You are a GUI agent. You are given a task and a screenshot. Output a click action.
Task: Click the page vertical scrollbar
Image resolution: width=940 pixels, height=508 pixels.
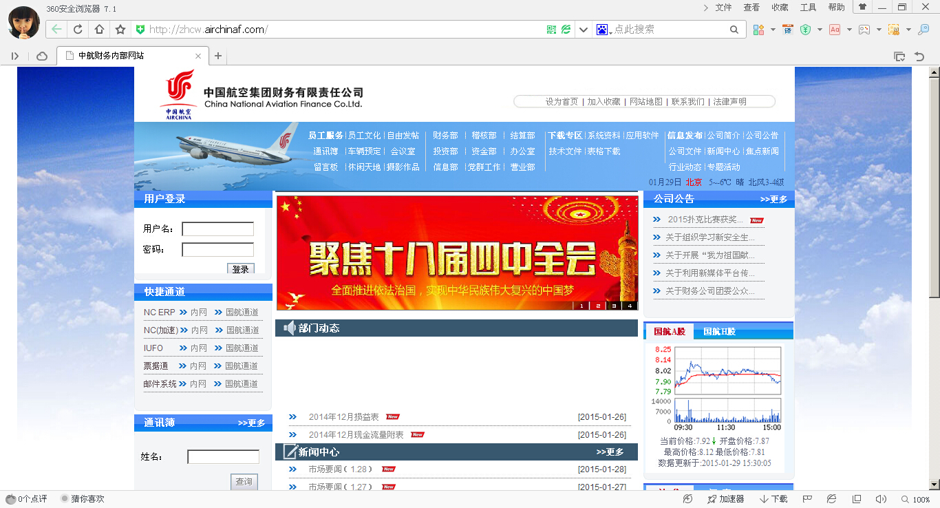[x=934, y=182]
